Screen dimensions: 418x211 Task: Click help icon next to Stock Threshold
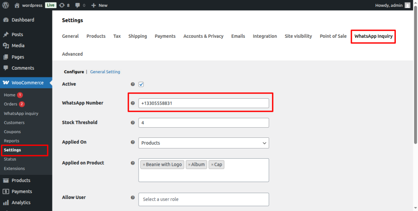pos(133,123)
